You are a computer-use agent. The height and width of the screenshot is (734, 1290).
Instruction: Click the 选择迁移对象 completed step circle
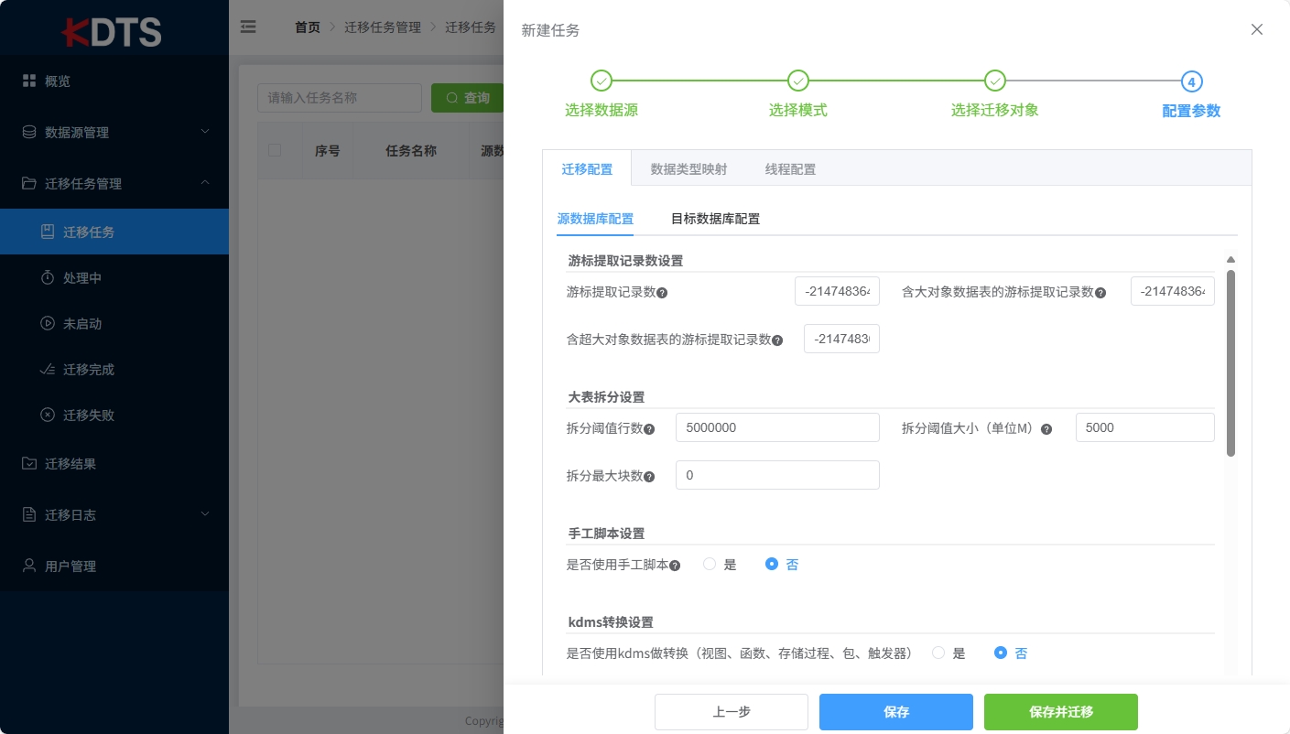(x=995, y=81)
